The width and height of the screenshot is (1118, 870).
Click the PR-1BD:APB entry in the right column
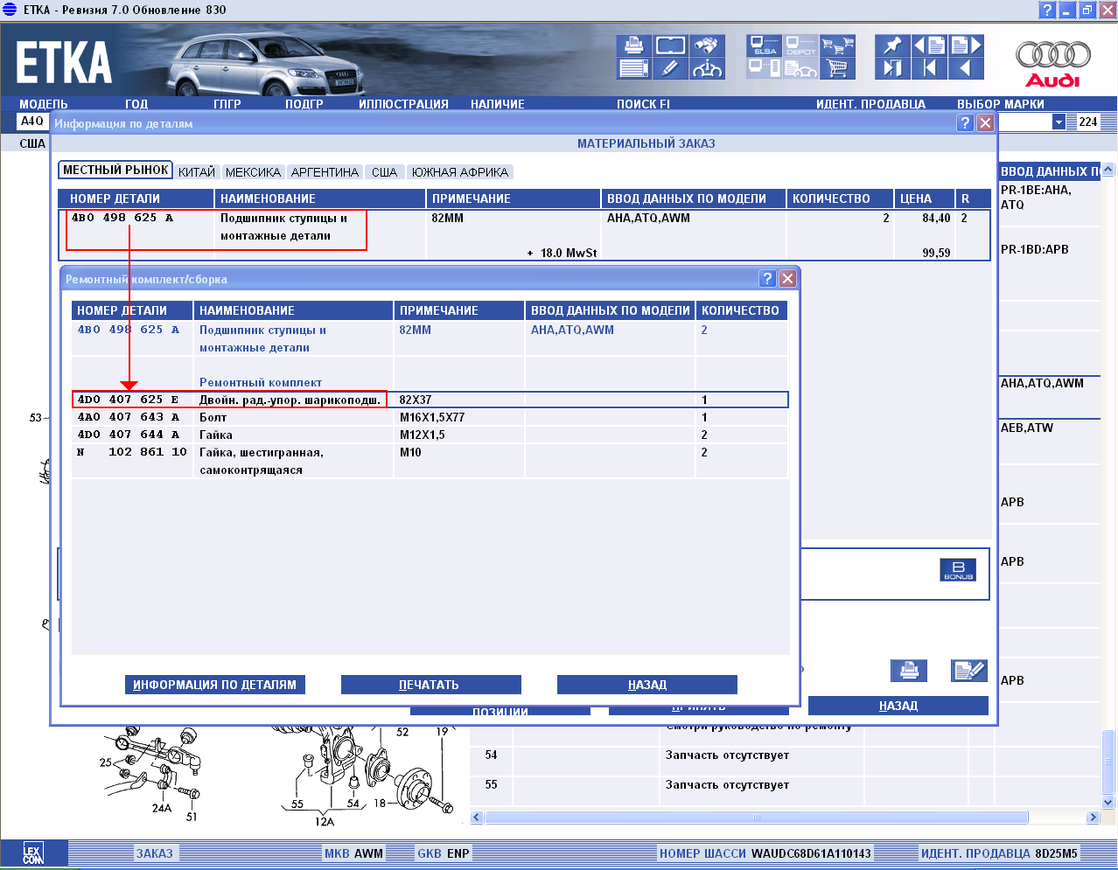tap(1035, 249)
